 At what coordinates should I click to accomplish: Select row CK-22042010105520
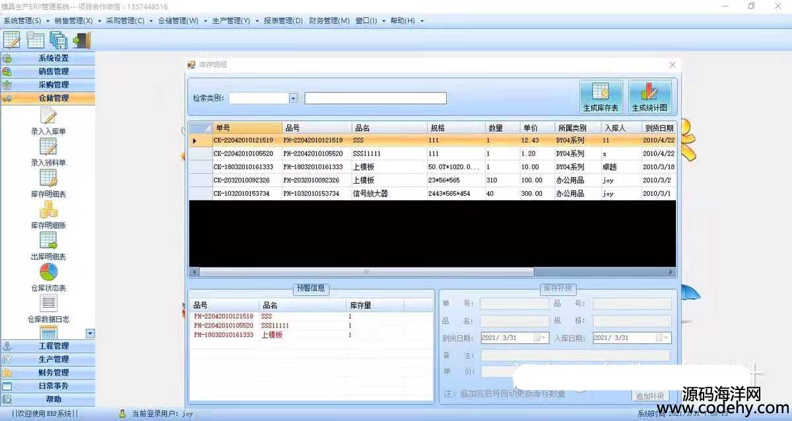pyautogui.click(x=432, y=154)
